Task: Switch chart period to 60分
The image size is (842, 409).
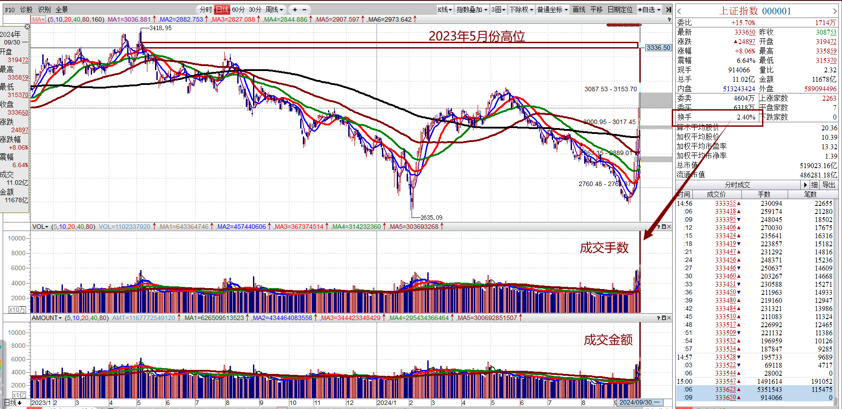Action: pyautogui.click(x=238, y=9)
